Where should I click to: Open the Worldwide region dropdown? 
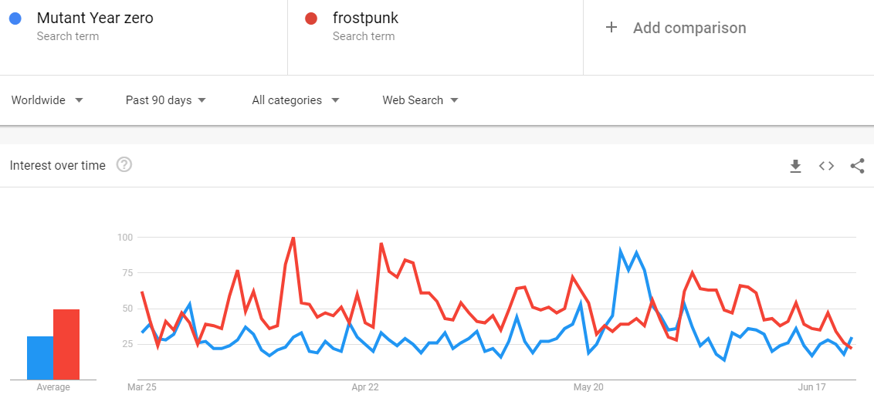pos(47,100)
